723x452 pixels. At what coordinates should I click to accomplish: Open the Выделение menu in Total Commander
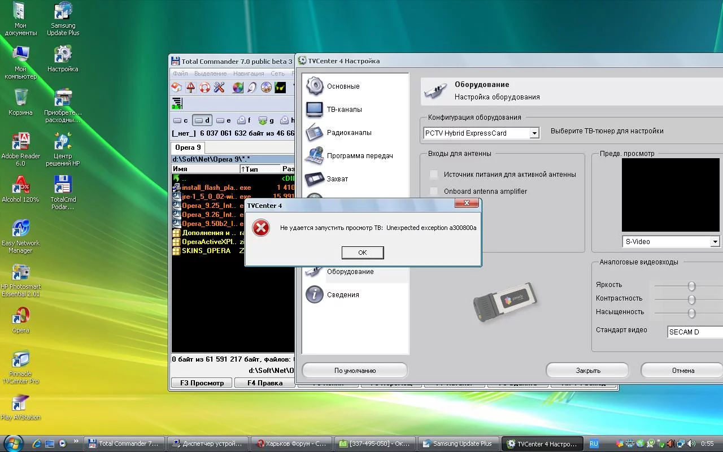click(x=210, y=73)
